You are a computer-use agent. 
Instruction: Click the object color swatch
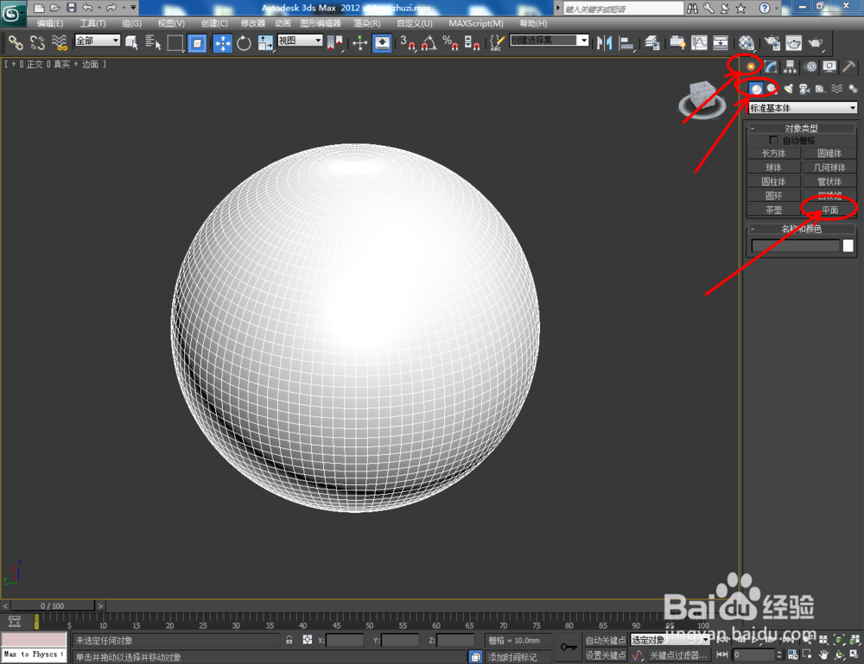[850, 246]
